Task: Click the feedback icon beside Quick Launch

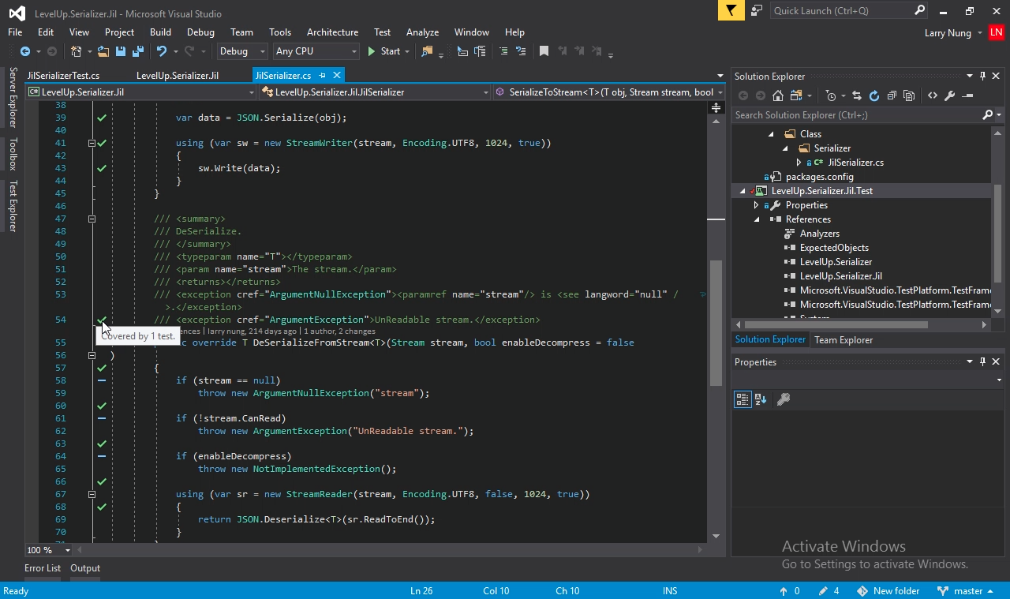Action: point(757,10)
